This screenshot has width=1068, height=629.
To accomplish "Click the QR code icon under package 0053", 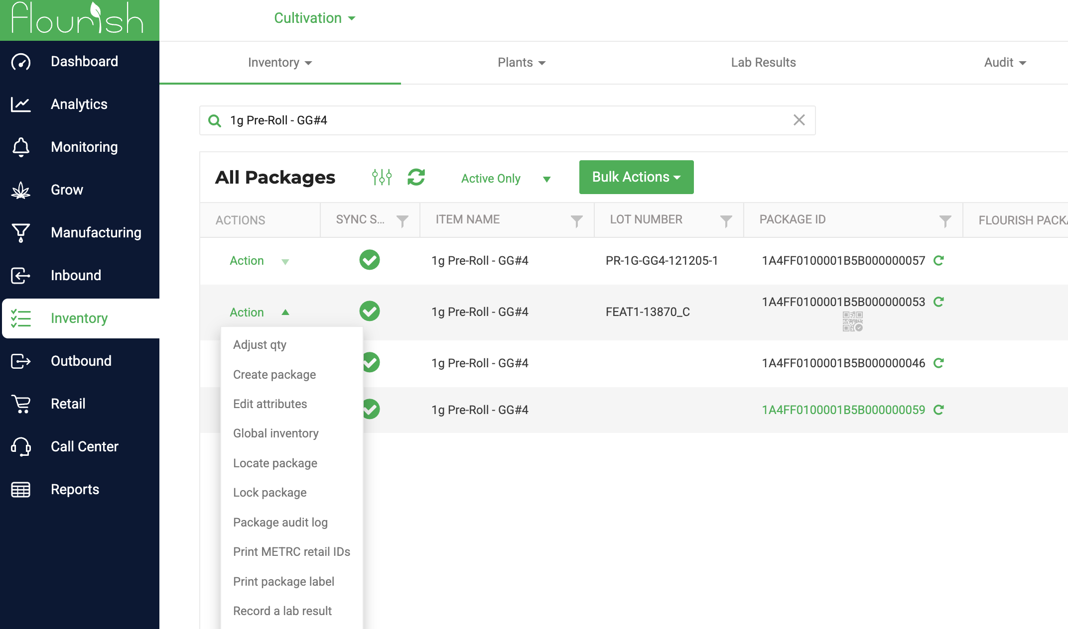I will pyautogui.click(x=852, y=321).
